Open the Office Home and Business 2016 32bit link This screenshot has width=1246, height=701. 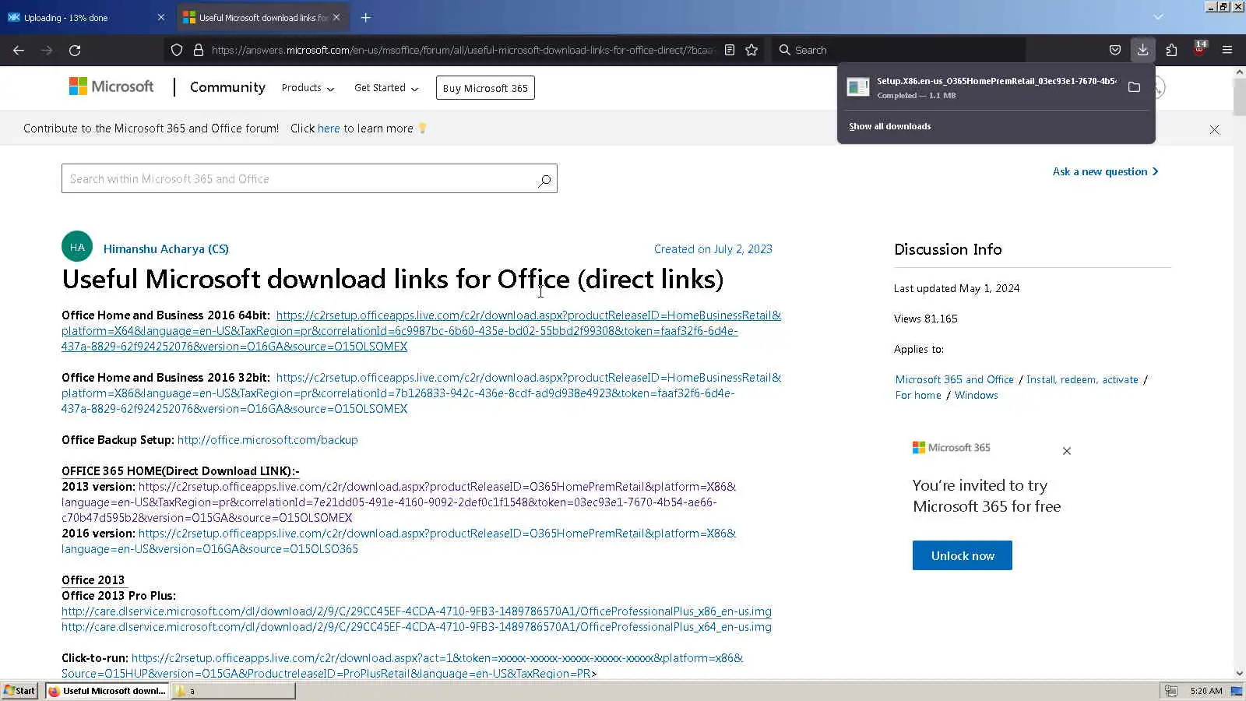pyautogui.click(x=421, y=393)
